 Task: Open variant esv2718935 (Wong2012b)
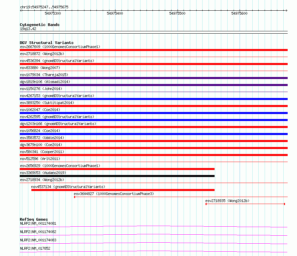point(227,201)
